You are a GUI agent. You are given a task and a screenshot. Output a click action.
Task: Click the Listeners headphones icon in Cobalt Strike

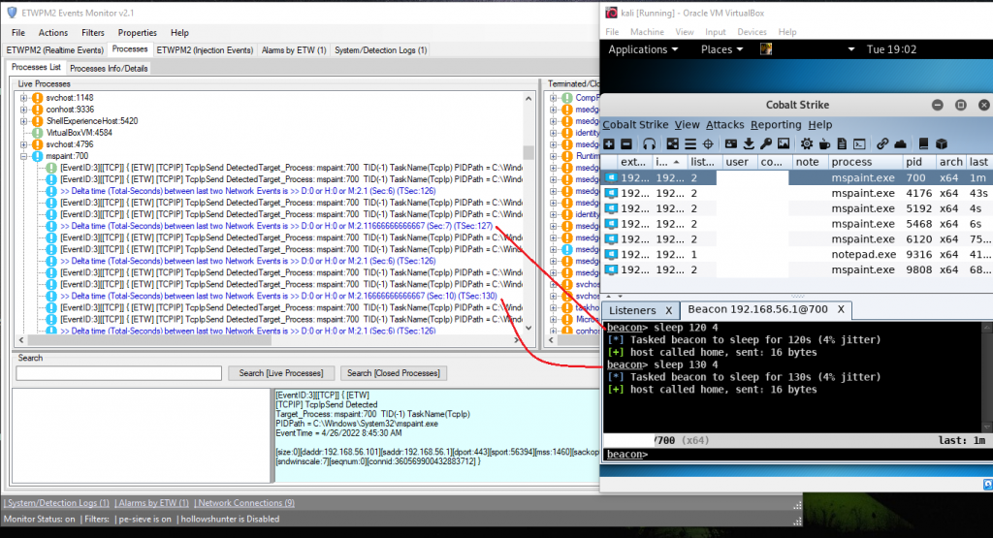tap(649, 143)
